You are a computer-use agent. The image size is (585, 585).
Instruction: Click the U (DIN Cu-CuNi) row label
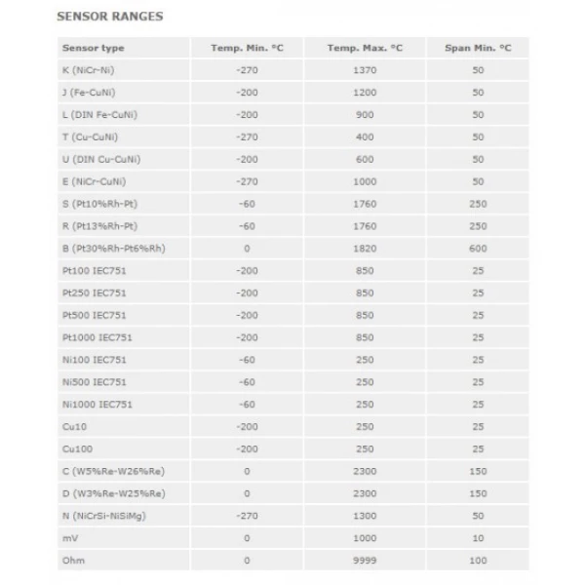point(101,160)
